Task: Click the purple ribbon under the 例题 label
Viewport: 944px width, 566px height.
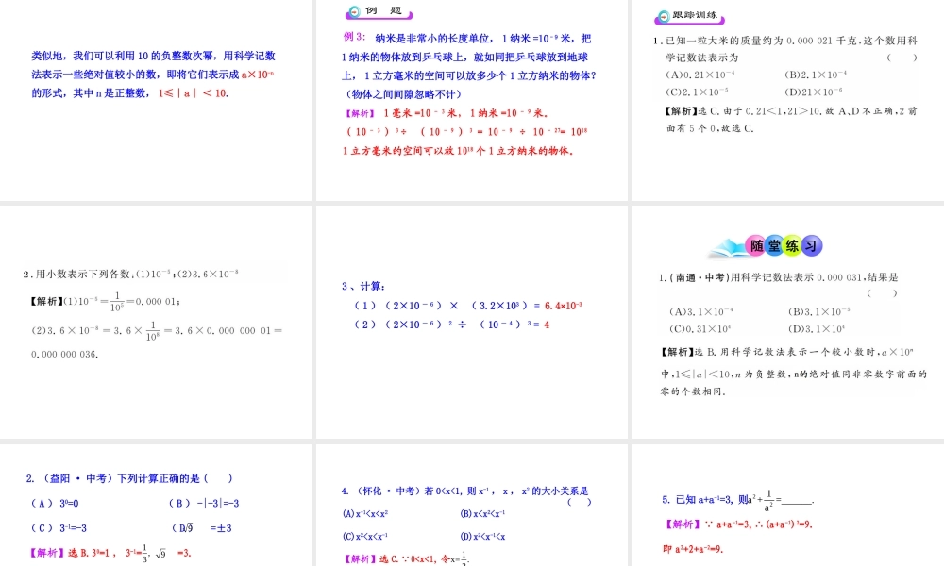Action: click(378, 16)
